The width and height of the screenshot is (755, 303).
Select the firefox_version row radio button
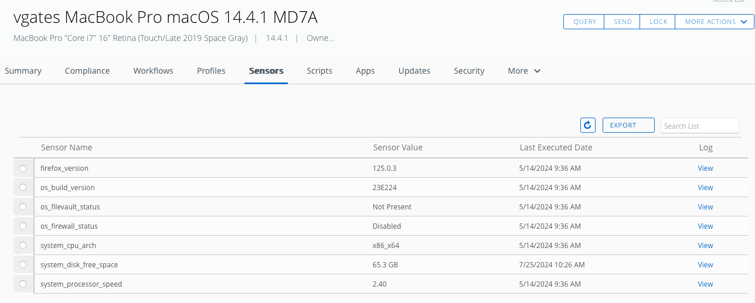pyautogui.click(x=23, y=168)
